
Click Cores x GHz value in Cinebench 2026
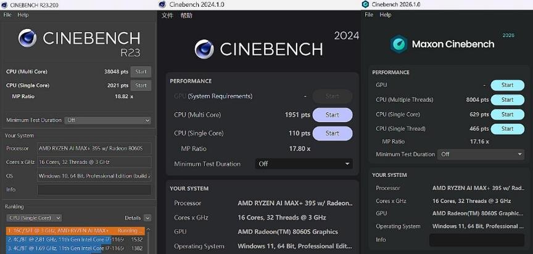tap(472, 201)
